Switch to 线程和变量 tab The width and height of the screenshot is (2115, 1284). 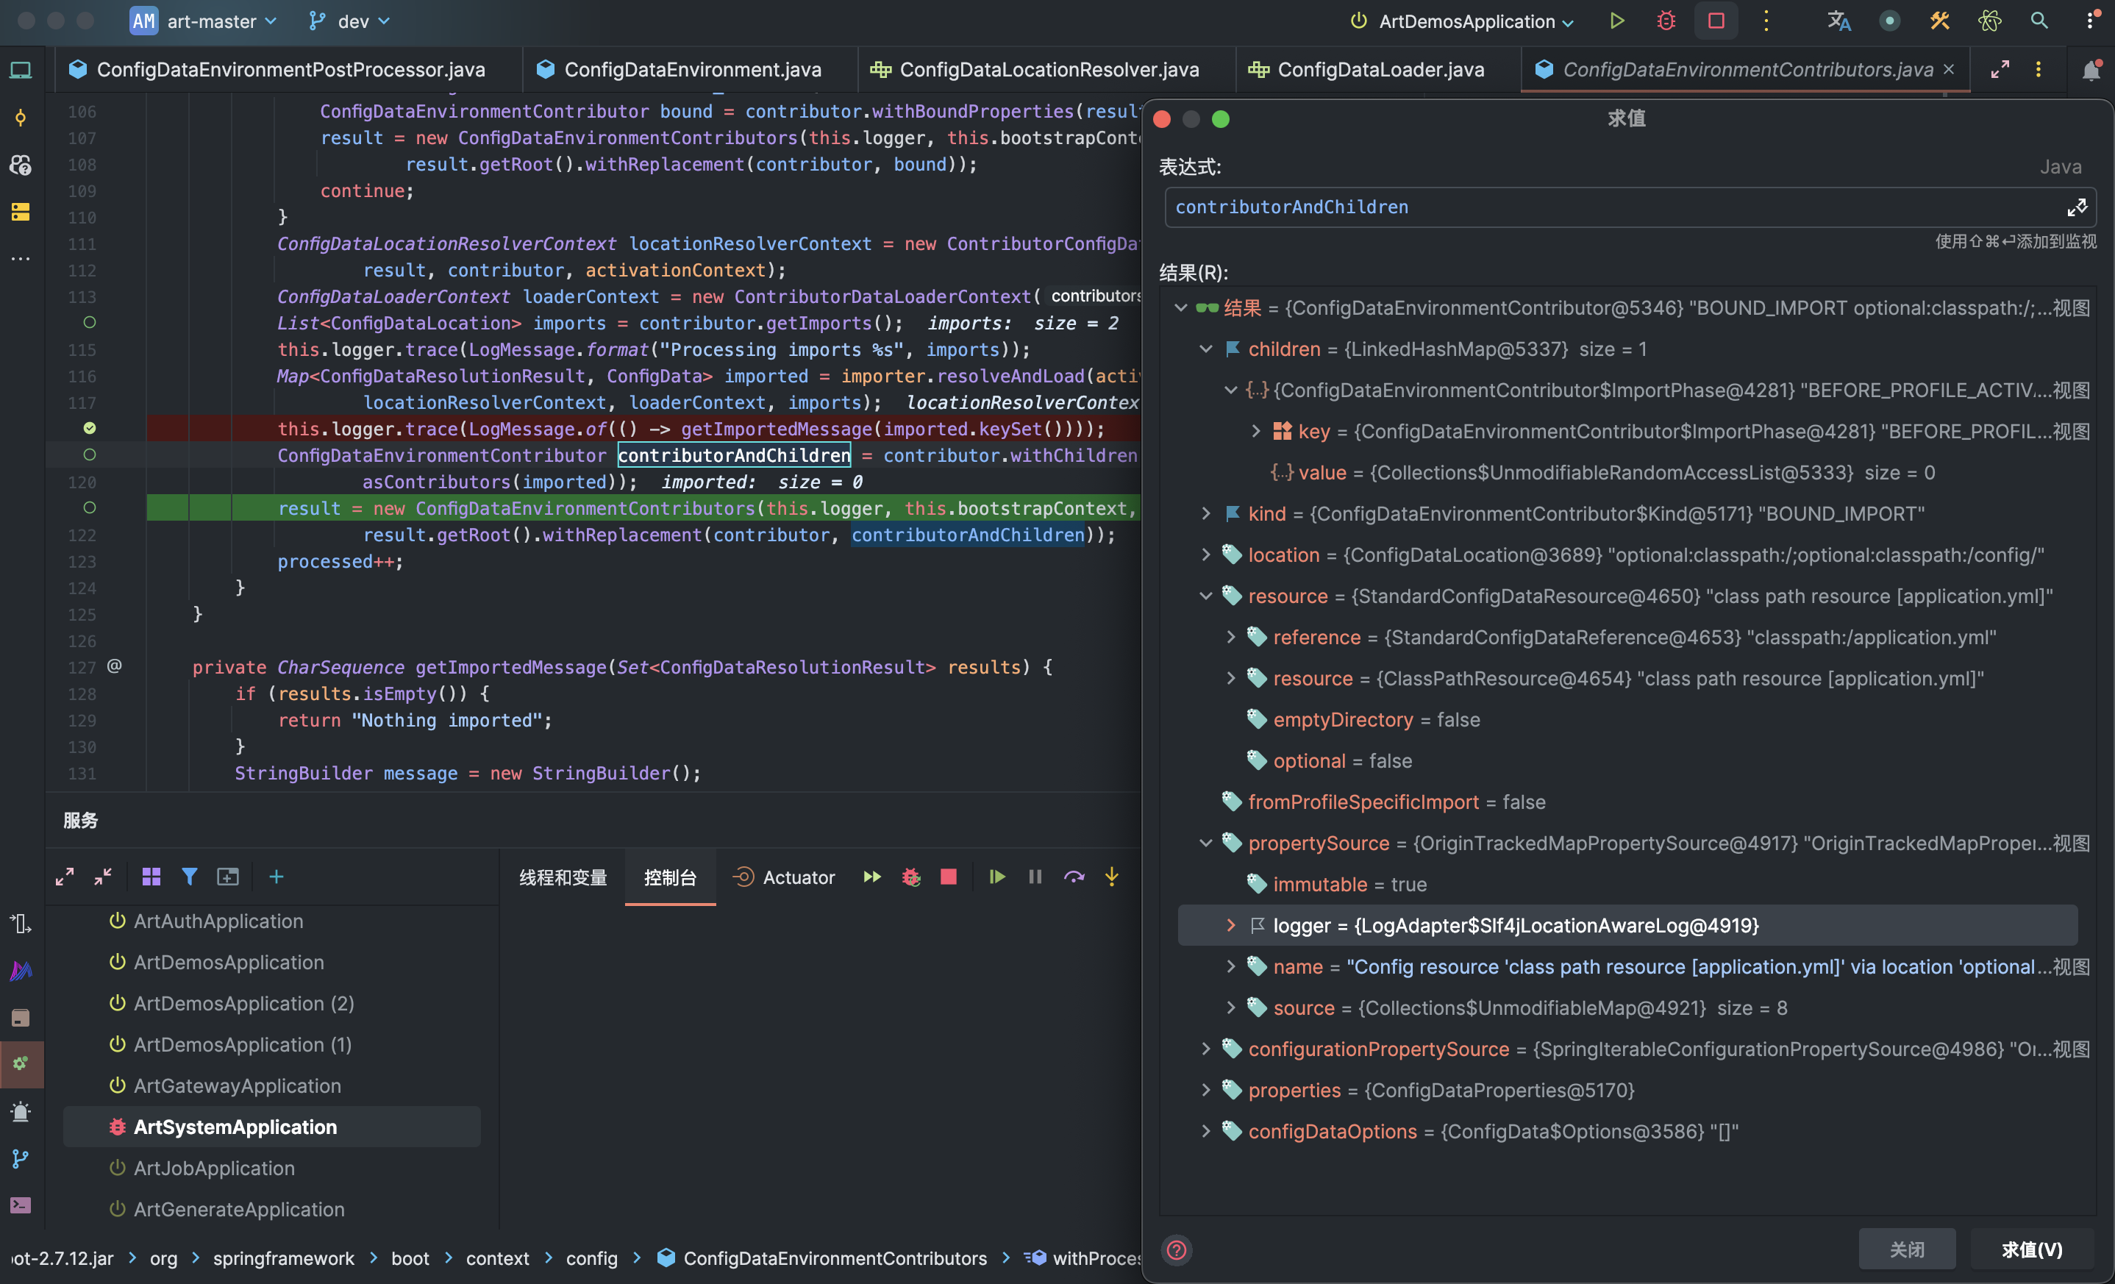[x=563, y=877]
